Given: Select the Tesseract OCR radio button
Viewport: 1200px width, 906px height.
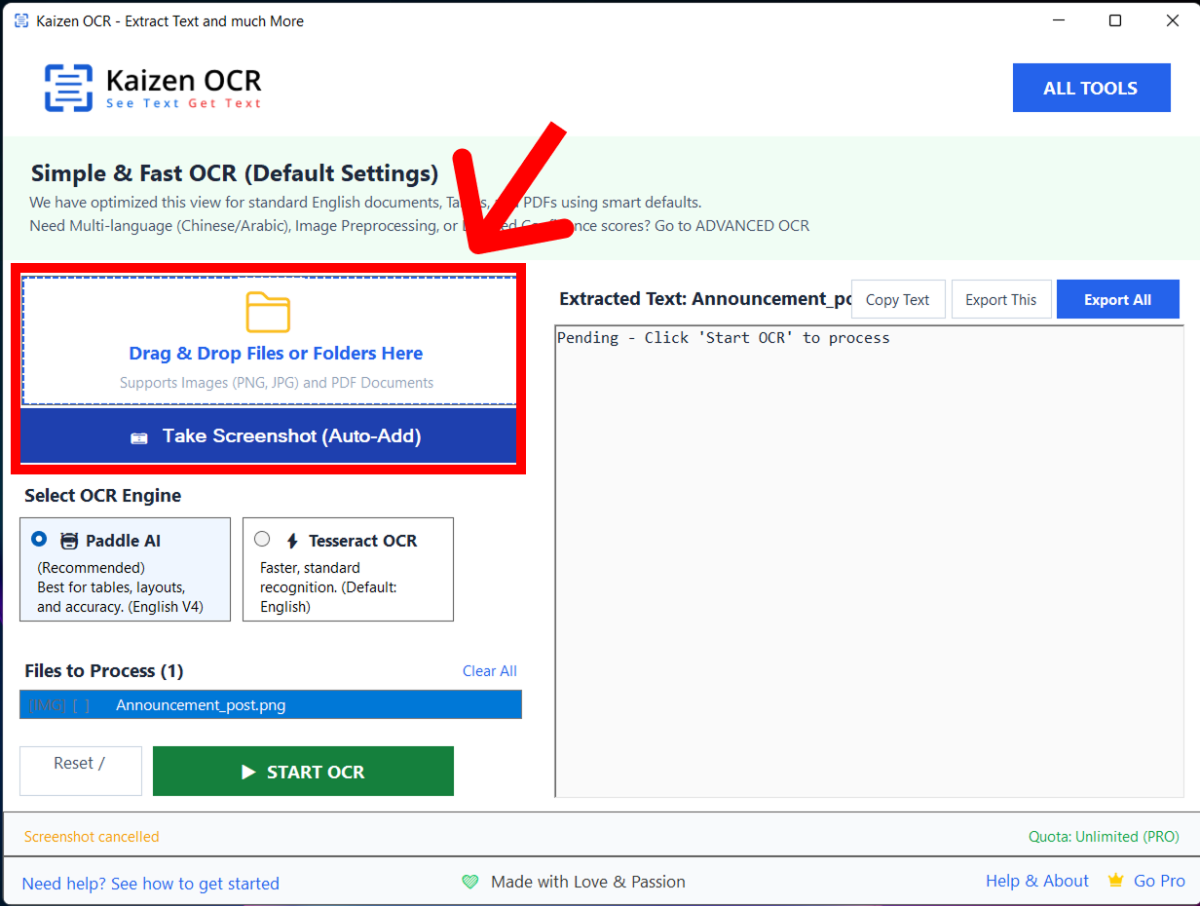Looking at the screenshot, I should 262,539.
